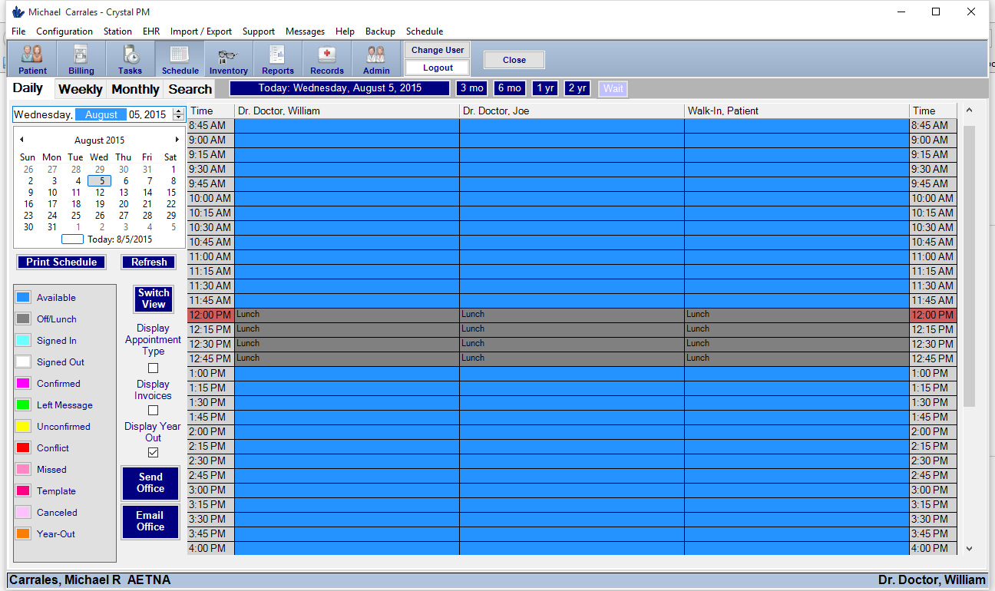Enable the Display Appointment Type checkbox
This screenshot has width=995, height=591.
click(152, 368)
